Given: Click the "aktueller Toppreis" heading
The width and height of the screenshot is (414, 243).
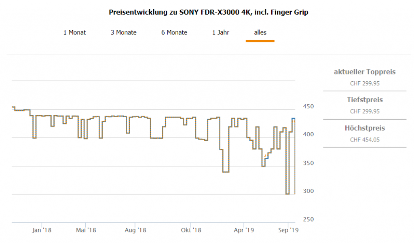Looking at the screenshot, I should [365, 72].
